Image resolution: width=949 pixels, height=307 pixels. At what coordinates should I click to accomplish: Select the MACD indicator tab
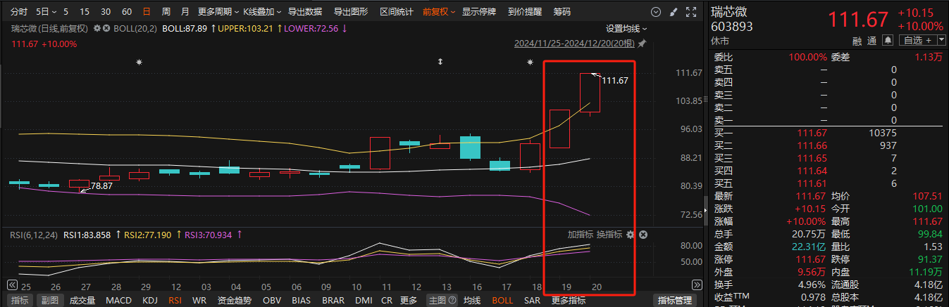pos(118,301)
